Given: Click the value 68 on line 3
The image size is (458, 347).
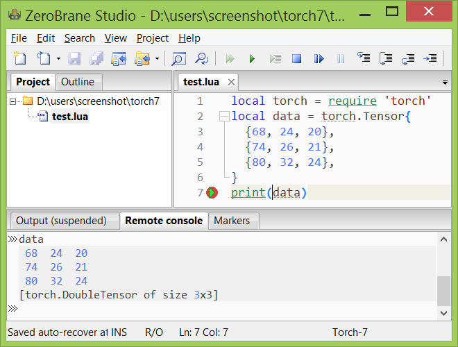Looking at the screenshot, I should 259,132.
